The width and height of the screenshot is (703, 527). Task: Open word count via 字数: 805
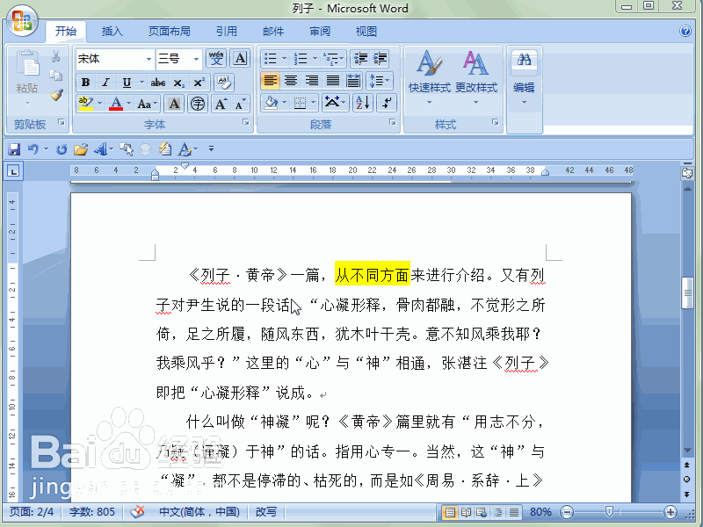(91, 511)
